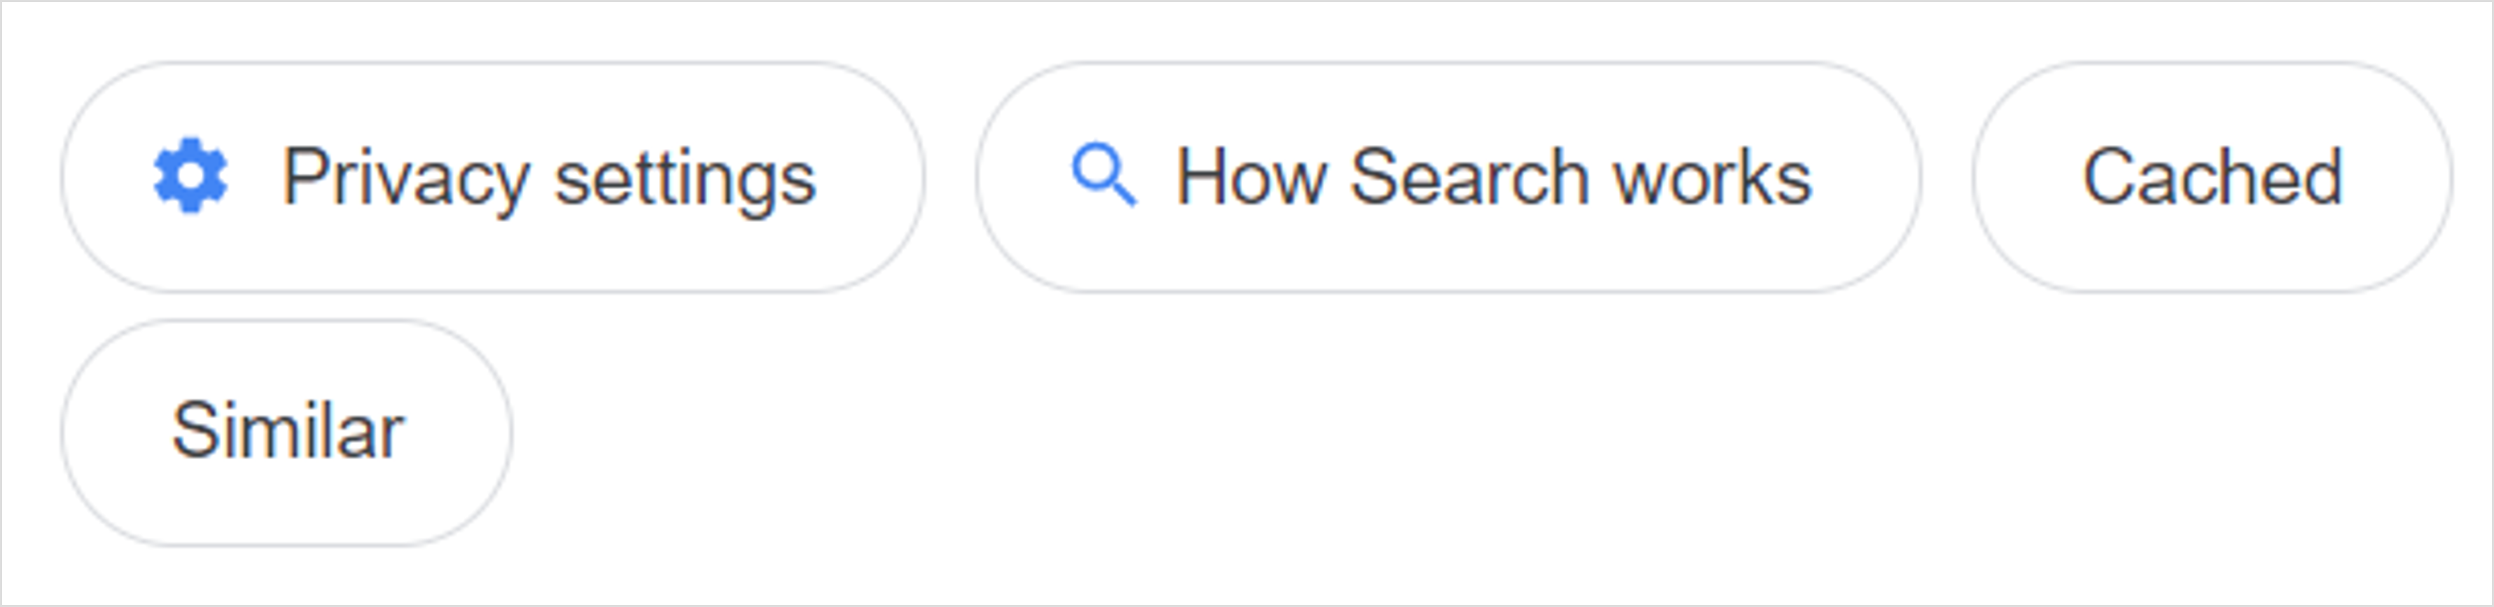Click the word "Cached"
Viewport: 2494px width, 607px height.
(2211, 178)
